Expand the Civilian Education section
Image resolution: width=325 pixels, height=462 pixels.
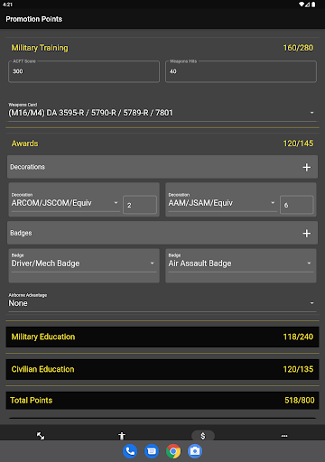(x=162, y=369)
